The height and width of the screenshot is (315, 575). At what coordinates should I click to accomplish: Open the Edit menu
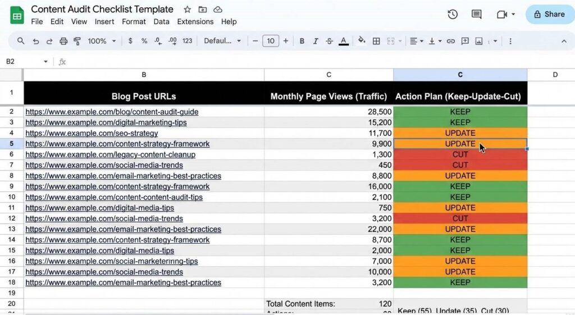(x=57, y=22)
